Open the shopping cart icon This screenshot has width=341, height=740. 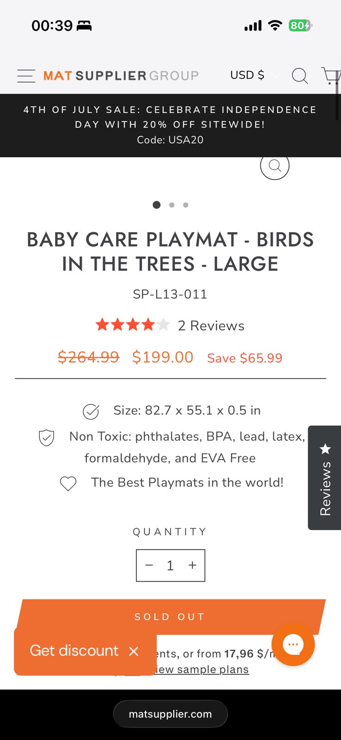tap(331, 76)
